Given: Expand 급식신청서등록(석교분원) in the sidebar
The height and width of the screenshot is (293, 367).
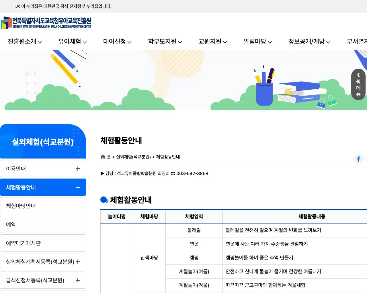Looking at the screenshot, I should 77,280.
